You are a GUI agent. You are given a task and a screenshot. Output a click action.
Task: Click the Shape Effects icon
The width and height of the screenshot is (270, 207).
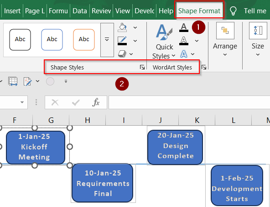[x=122, y=53]
